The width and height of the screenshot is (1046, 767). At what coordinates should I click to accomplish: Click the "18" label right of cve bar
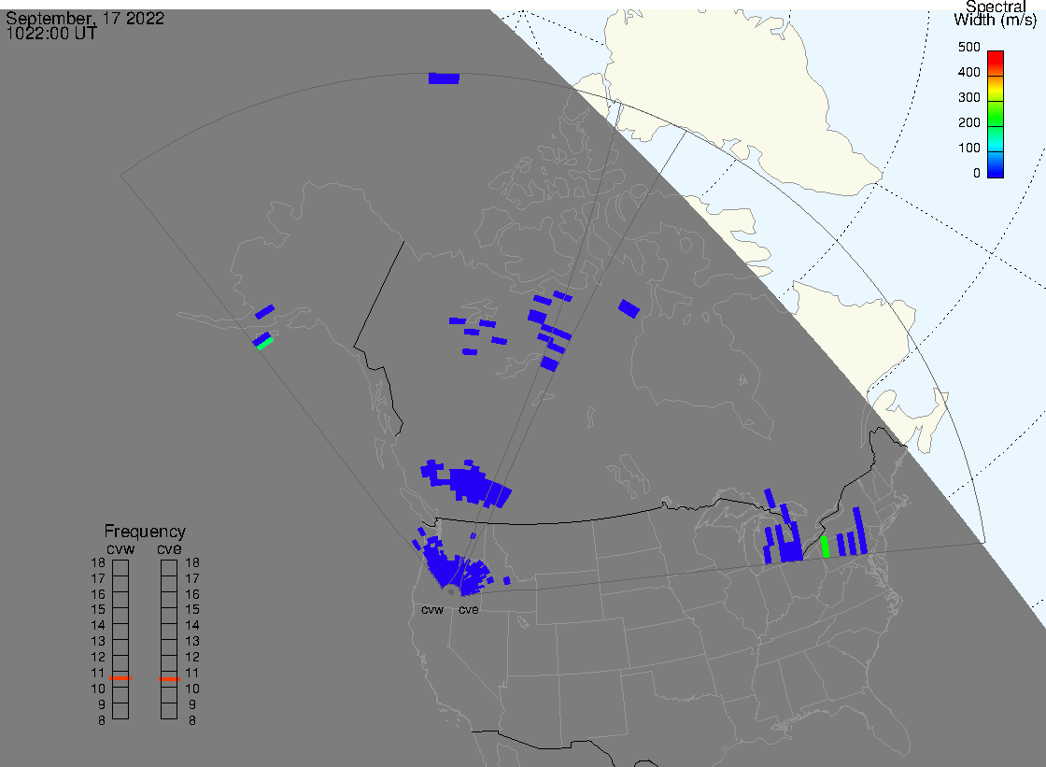pos(192,562)
